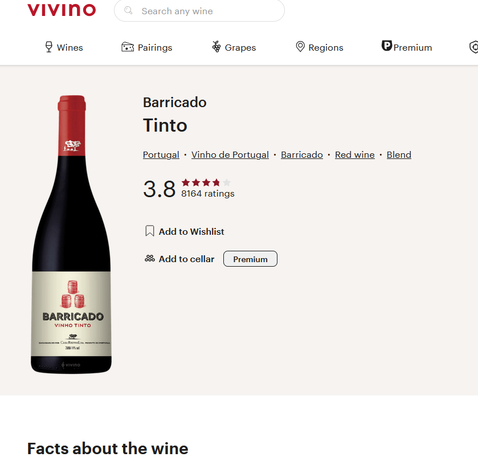The image size is (478, 457).
Task: Visit the Barricado winery link
Action: [x=302, y=155]
